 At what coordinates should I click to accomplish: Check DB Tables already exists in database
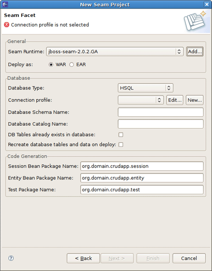tap(121, 135)
